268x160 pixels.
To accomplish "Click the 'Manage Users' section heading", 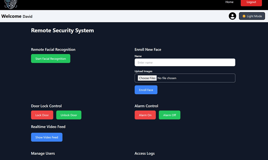I will click(43, 153).
